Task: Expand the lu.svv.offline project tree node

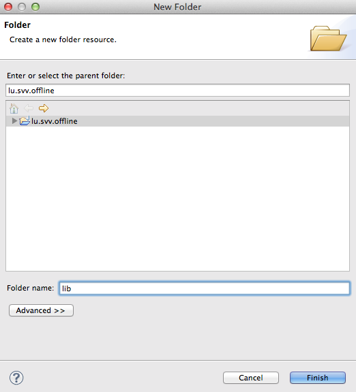Action: [x=14, y=121]
